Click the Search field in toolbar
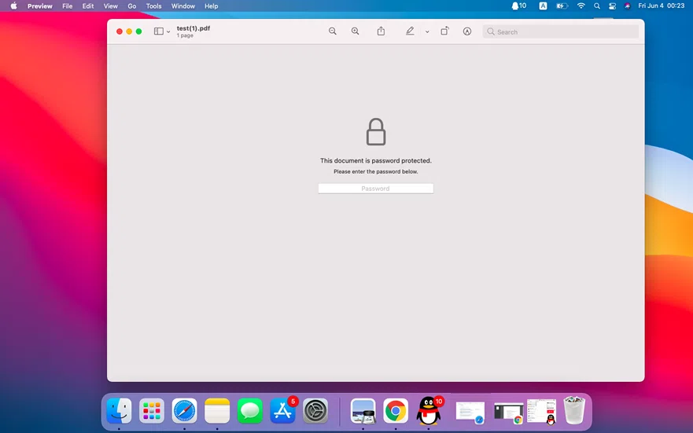 tap(561, 31)
